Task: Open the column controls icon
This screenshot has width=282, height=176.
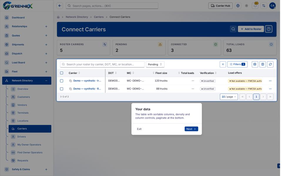Action: (263, 64)
